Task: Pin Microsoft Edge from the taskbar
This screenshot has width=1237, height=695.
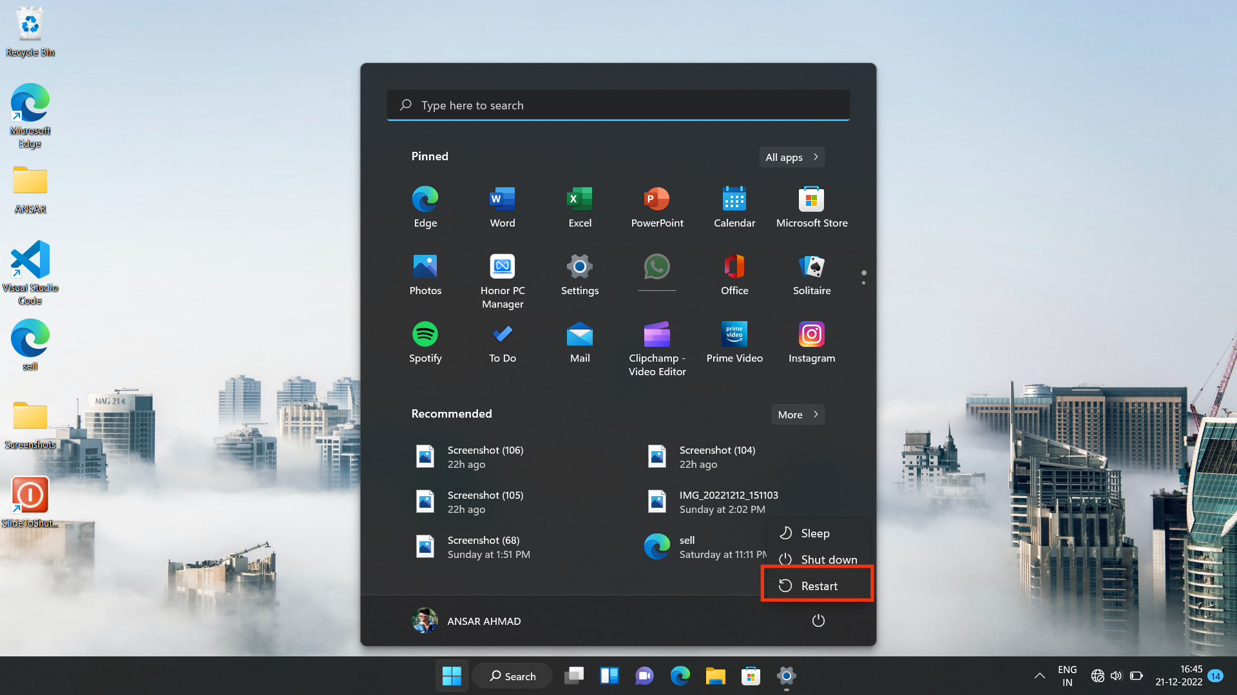Action: pyautogui.click(x=680, y=676)
